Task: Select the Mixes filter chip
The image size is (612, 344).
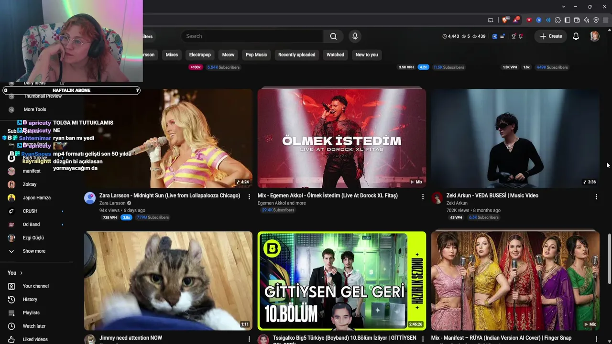Action: coord(172,55)
